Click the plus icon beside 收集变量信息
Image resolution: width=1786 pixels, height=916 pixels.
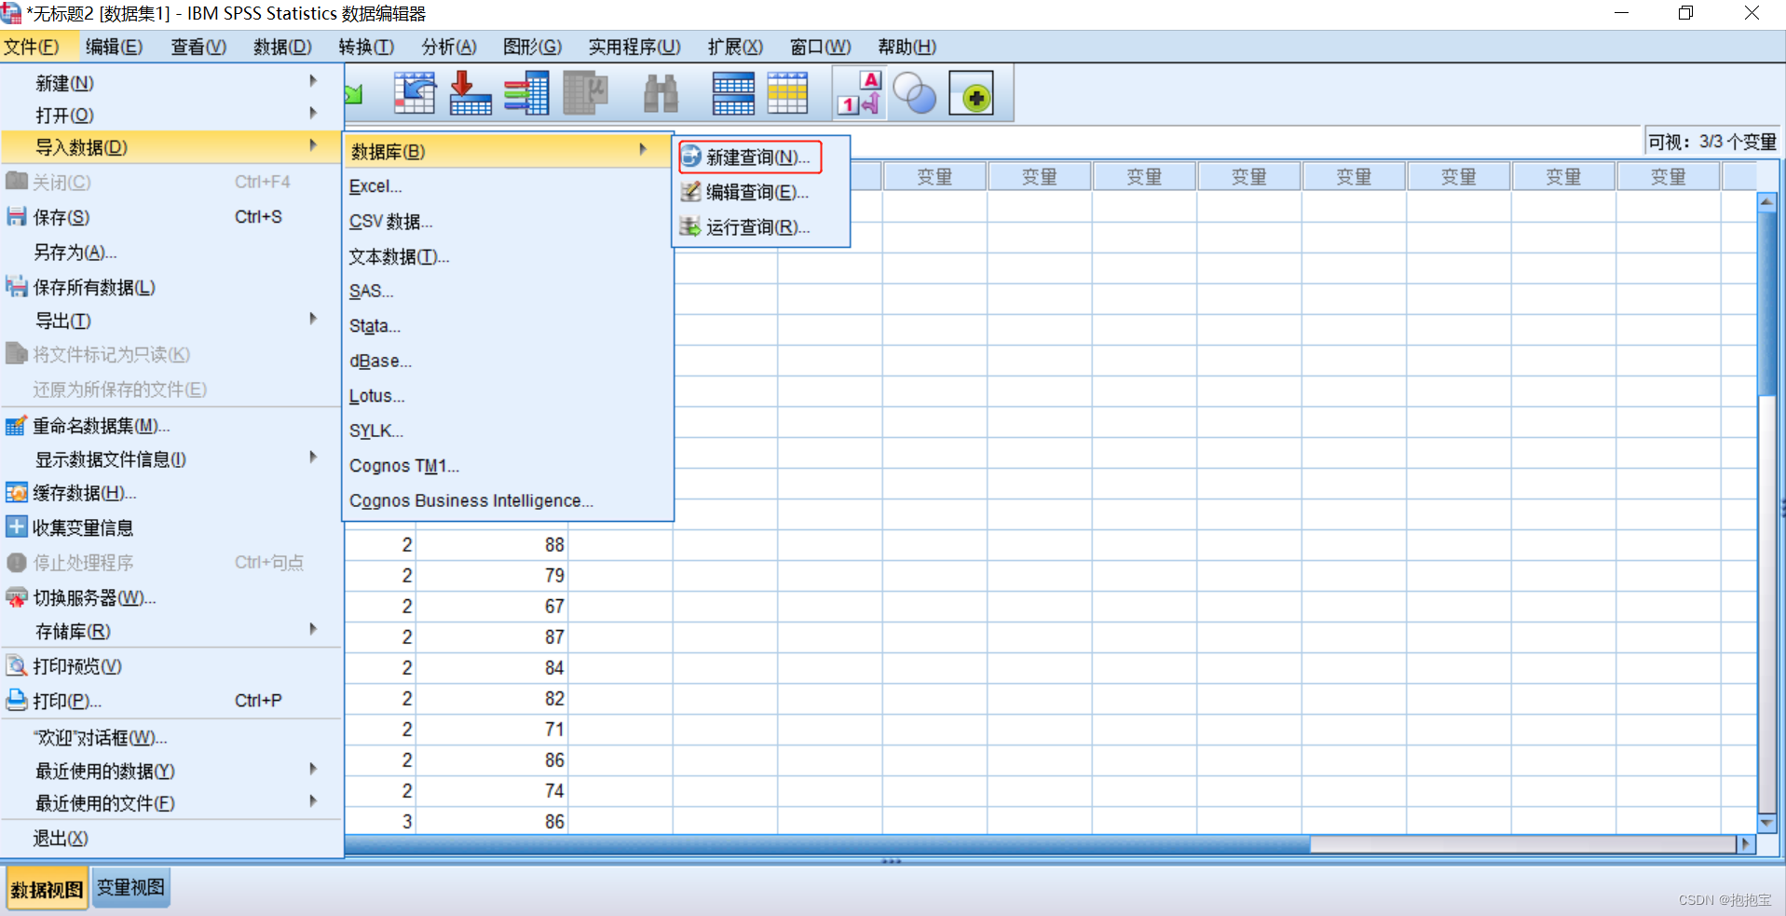point(16,526)
